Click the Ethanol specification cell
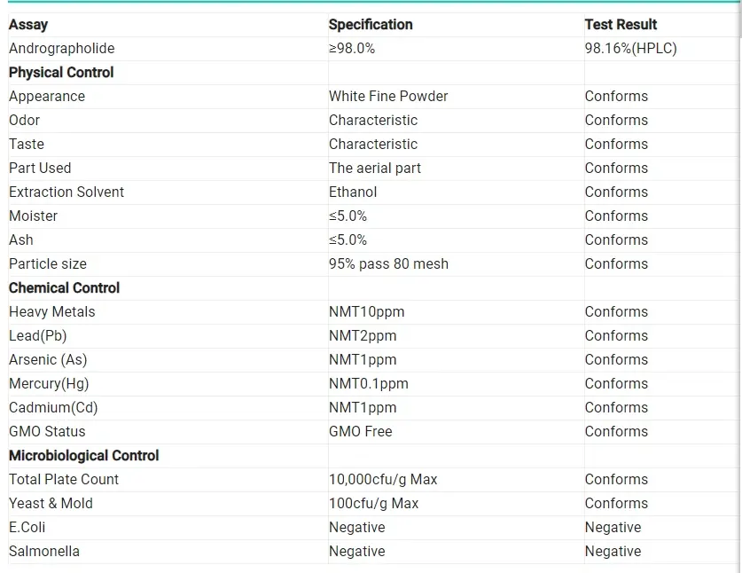Image resolution: width=742 pixels, height=573 pixels. (353, 192)
